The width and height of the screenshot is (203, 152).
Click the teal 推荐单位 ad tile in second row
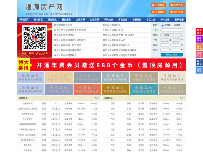point(144,89)
